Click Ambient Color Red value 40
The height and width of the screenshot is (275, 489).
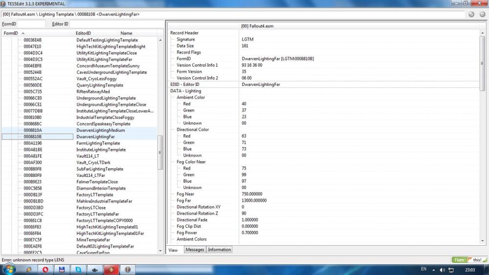point(244,104)
